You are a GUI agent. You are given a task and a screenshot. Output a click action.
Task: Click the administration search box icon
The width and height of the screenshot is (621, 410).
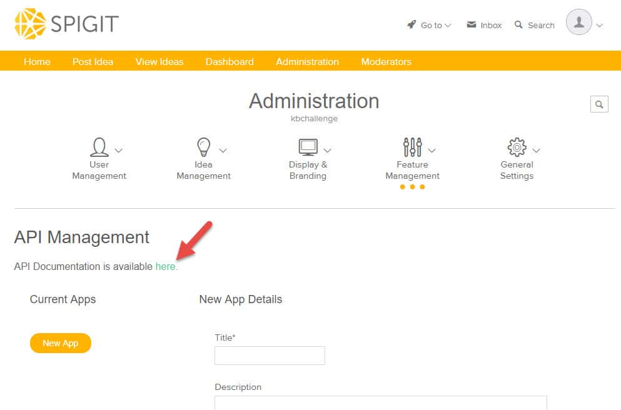click(x=599, y=104)
